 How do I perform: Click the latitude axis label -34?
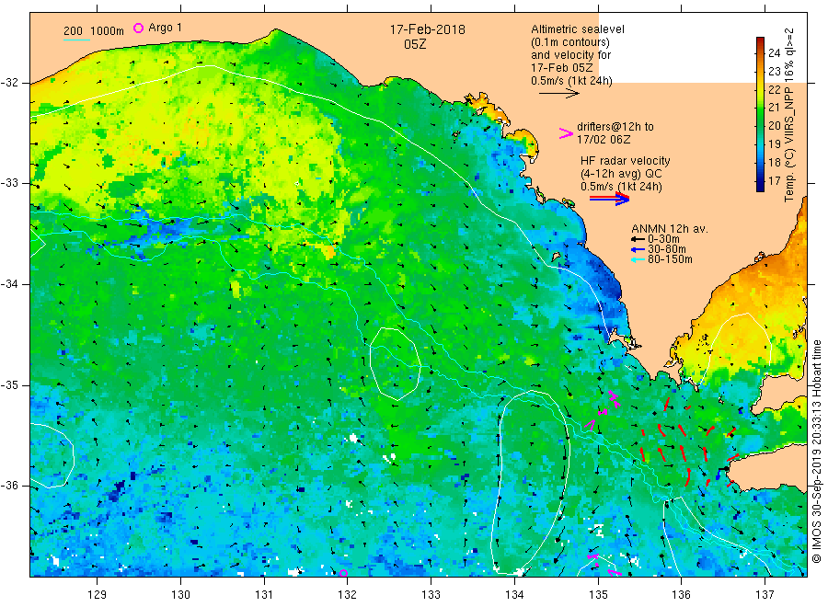click(9, 284)
